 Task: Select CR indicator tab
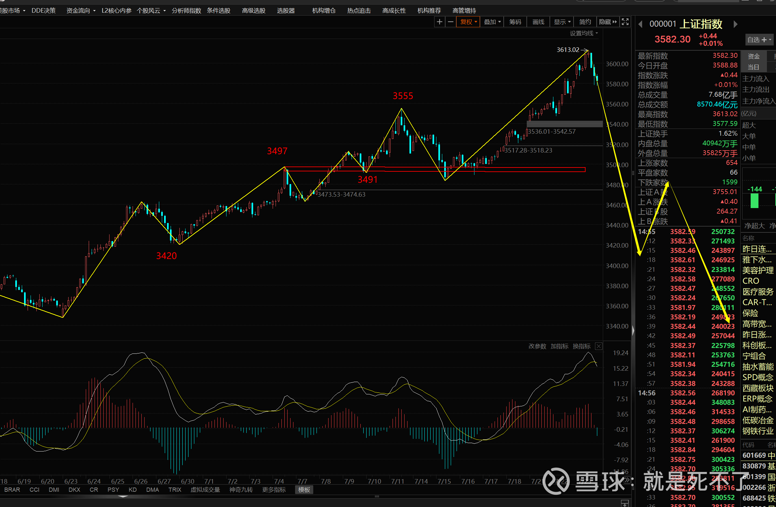click(x=94, y=490)
